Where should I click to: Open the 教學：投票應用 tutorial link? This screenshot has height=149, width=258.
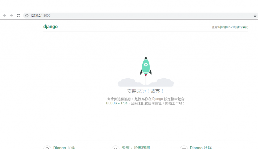tap(136, 147)
